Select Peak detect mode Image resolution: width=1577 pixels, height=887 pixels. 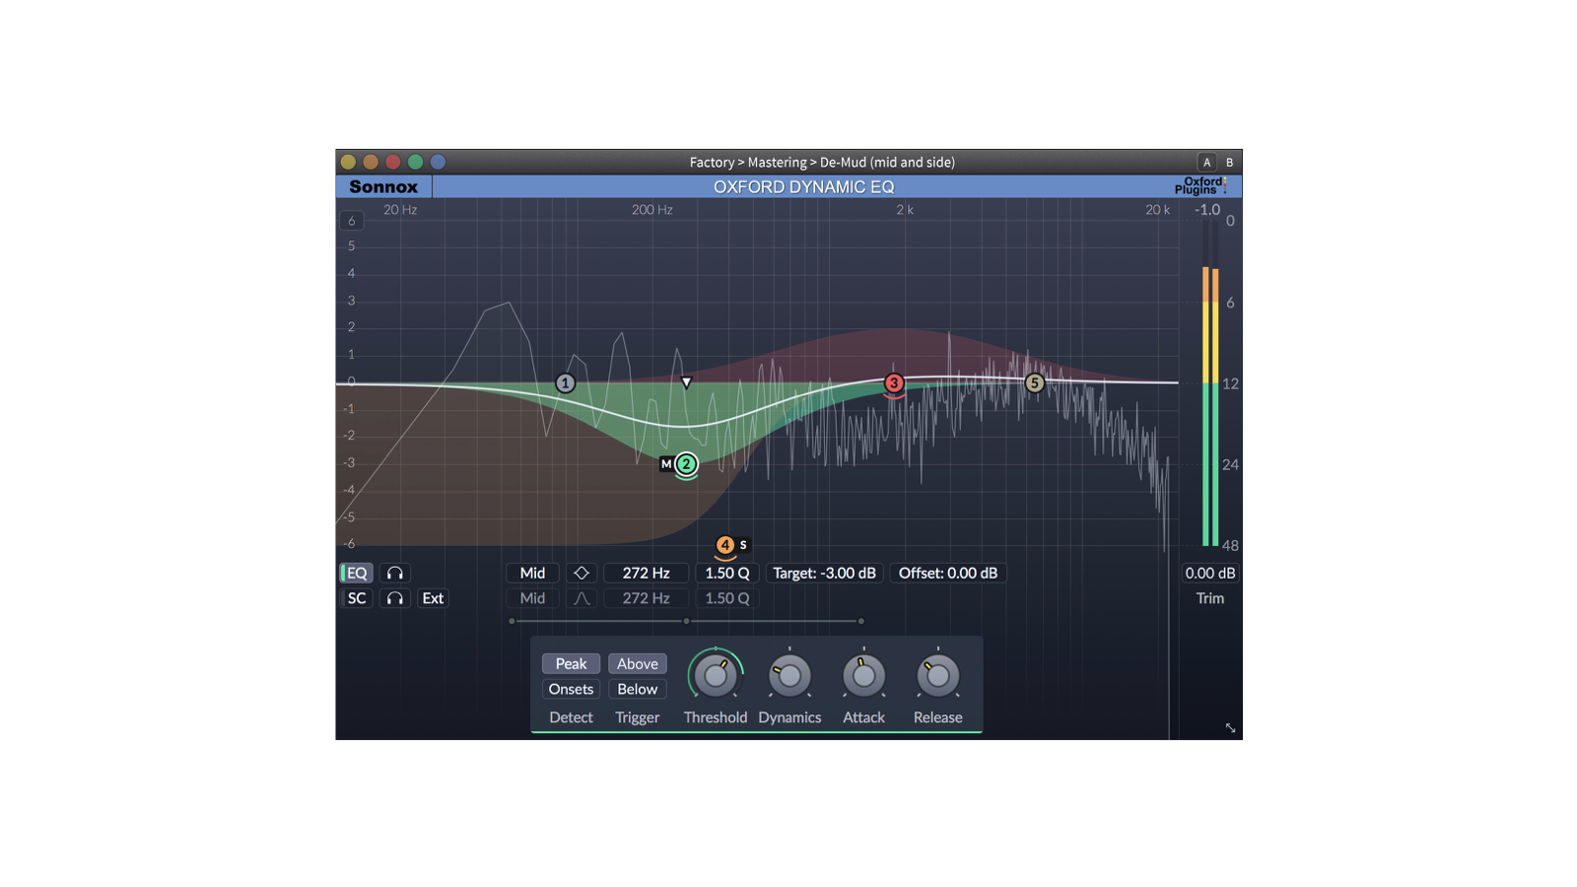[571, 663]
